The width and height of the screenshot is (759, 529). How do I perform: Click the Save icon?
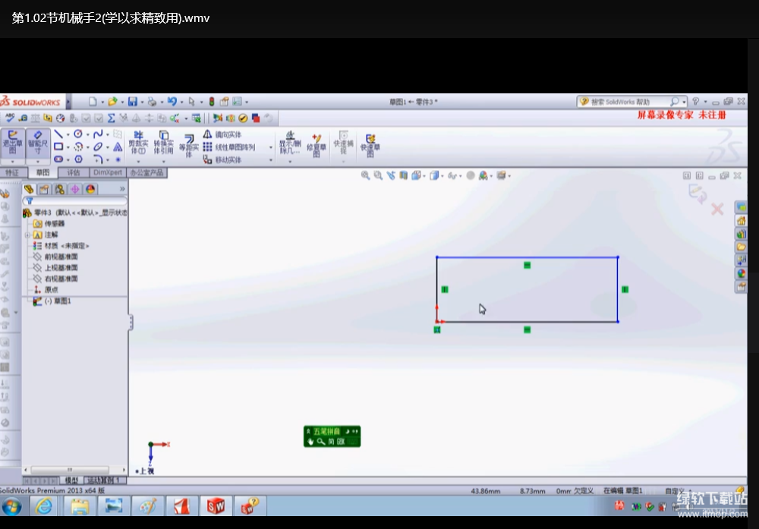click(x=132, y=102)
